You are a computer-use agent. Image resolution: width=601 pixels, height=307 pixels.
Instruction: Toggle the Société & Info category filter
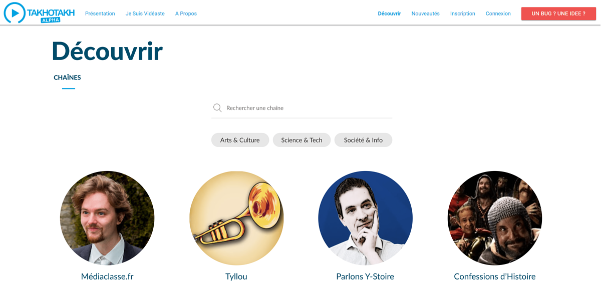[x=363, y=140]
